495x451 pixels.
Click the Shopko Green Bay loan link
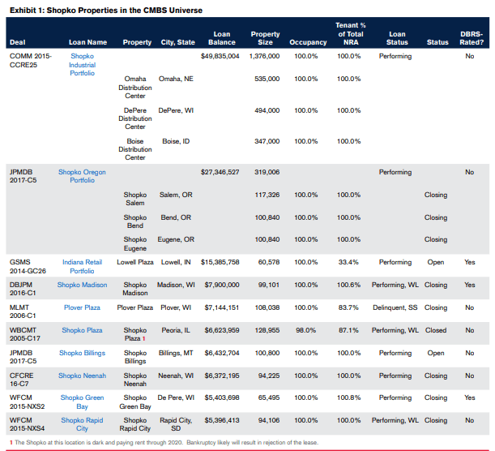[x=82, y=402]
